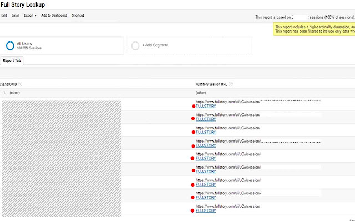355x221 pixels.
Task: Open the bottommost FULLSTORY link
Action: click(206, 211)
